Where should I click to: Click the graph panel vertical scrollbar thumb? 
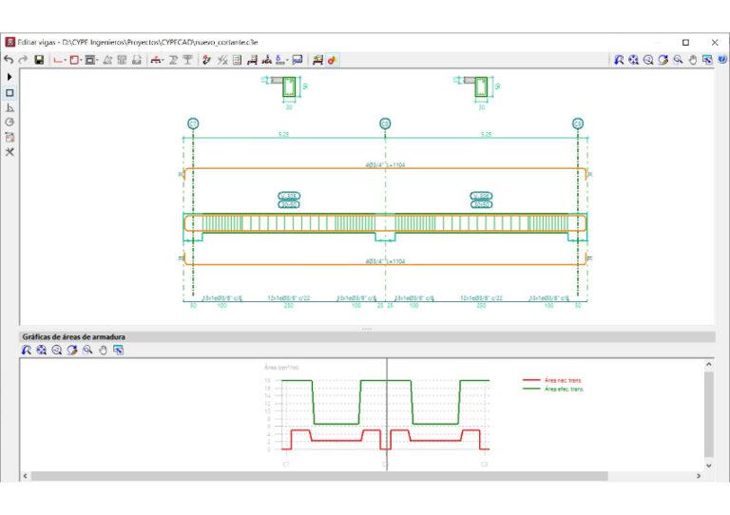coord(708,414)
